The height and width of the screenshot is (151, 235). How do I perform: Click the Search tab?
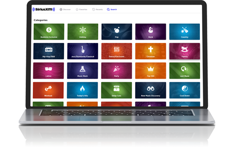pyautogui.click(x=112, y=9)
